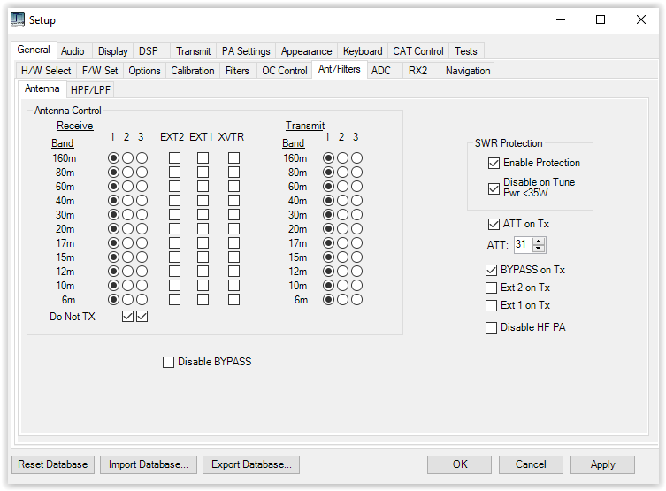Screen dimensions: 666x491
Task: Decrease ATT value with down arrow
Action: pos(540,249)
